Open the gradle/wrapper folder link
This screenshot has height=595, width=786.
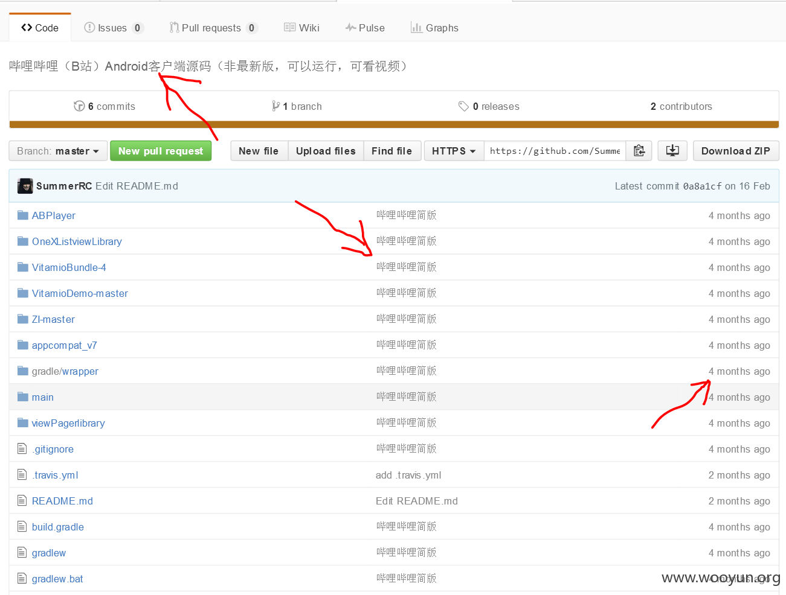[x=65, y=371]
